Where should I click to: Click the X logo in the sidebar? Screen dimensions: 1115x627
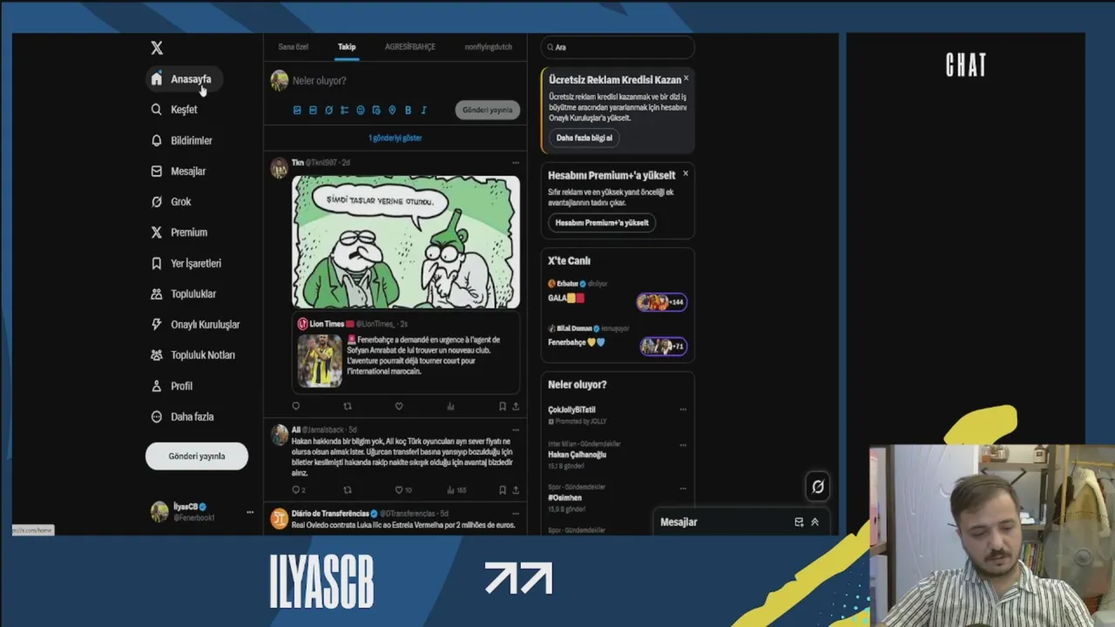157,48
